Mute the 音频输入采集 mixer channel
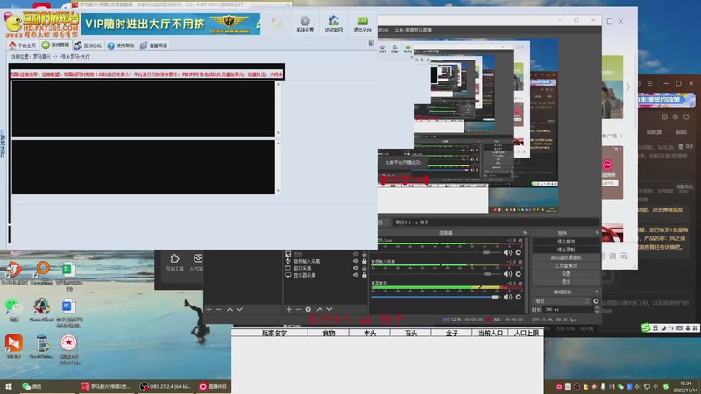The width and height of the screenshot is (701, 394). pyautogui.click(x=508, y=274)
